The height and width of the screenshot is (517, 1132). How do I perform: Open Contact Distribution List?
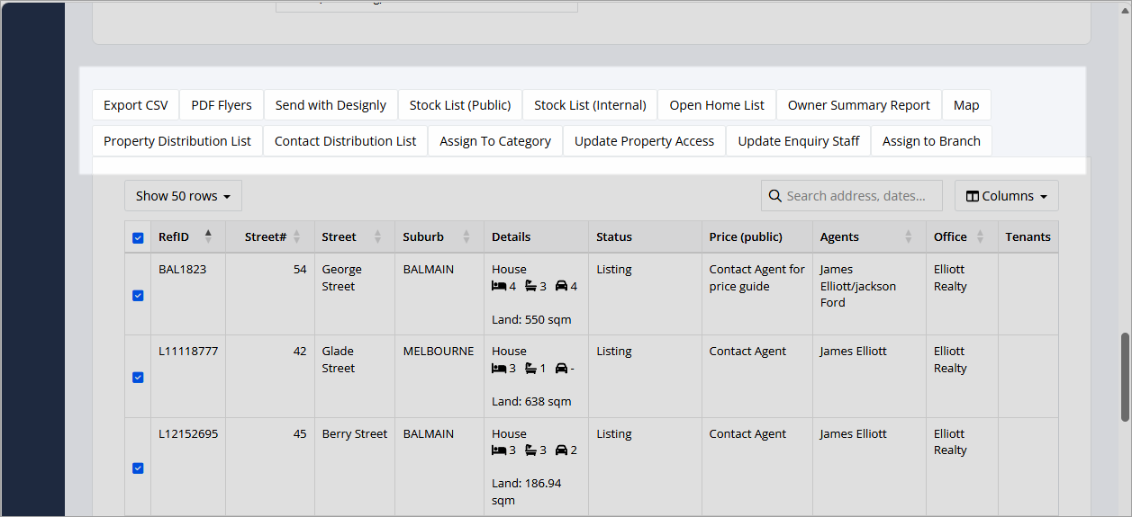coord(346,141)
